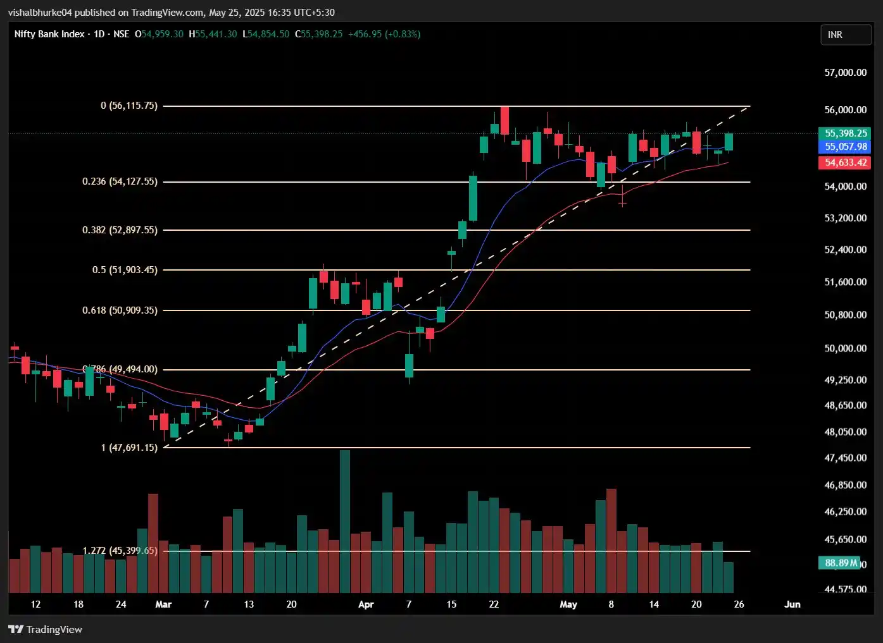Click the date label 15 on time axis
The image size is (883, 643).
click(451, 604)
